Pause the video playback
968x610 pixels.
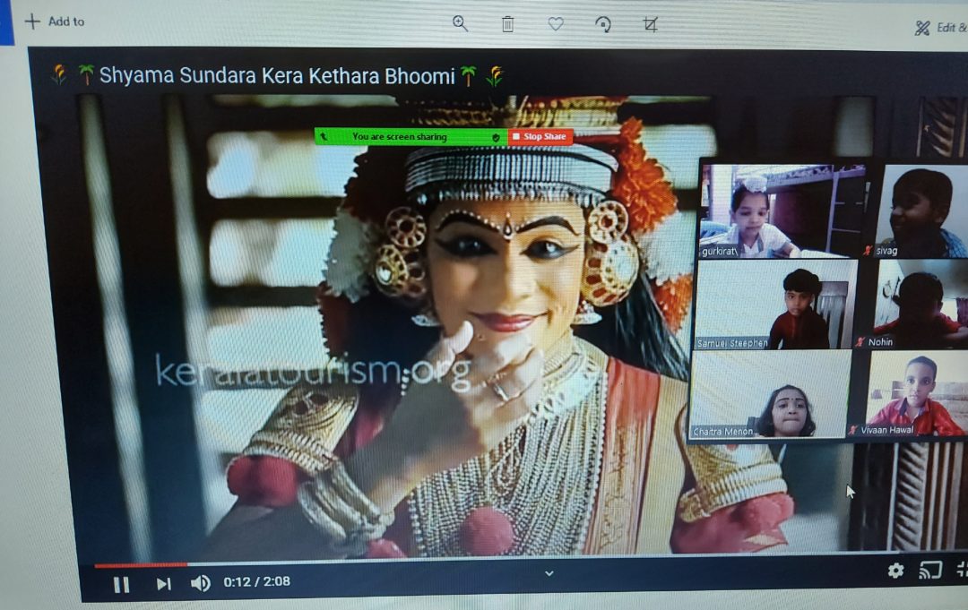pos(122,585)
